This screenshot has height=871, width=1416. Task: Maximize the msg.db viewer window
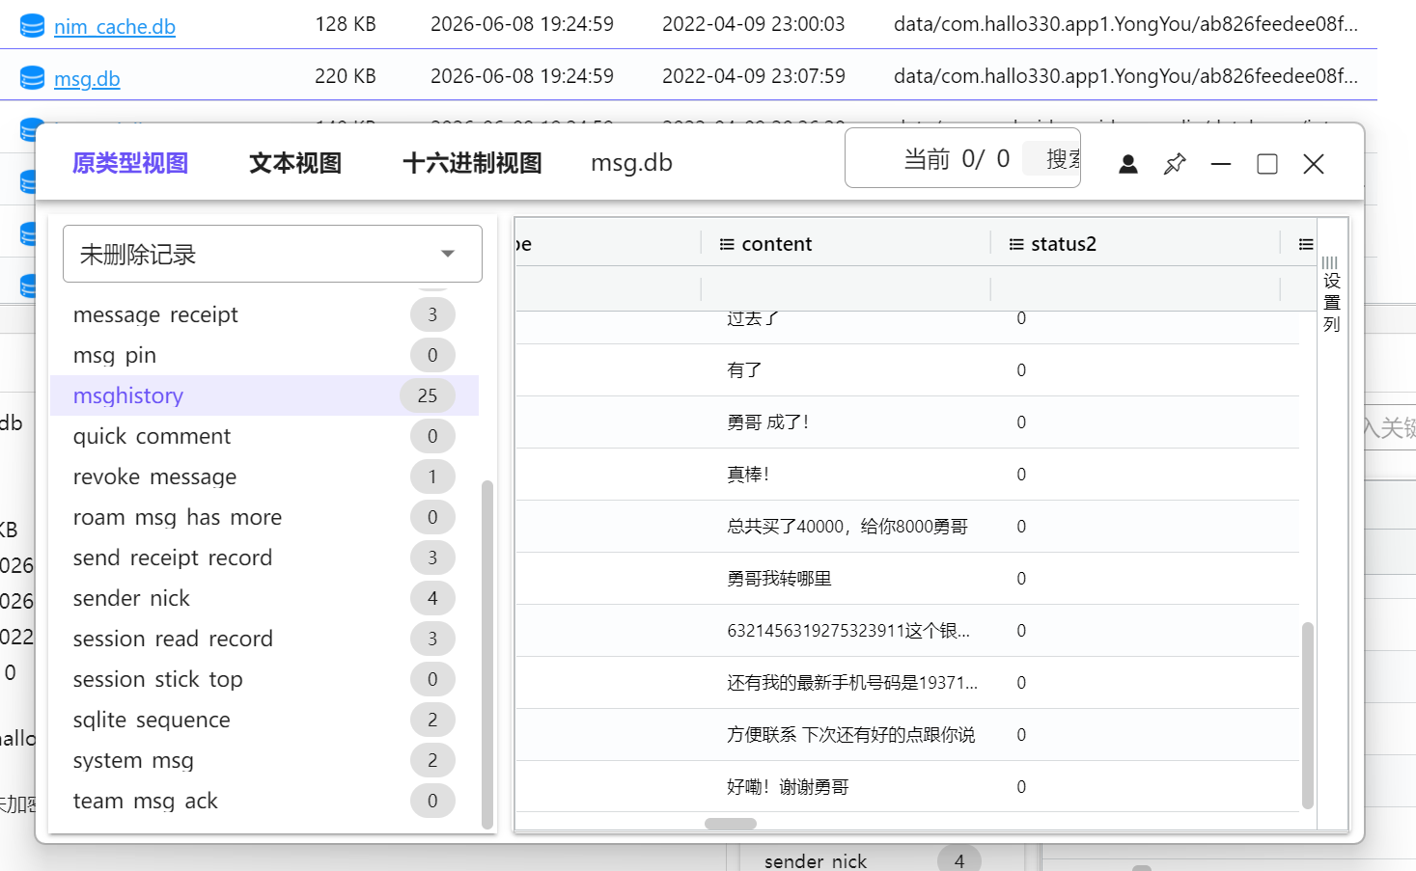[1267, 164]
